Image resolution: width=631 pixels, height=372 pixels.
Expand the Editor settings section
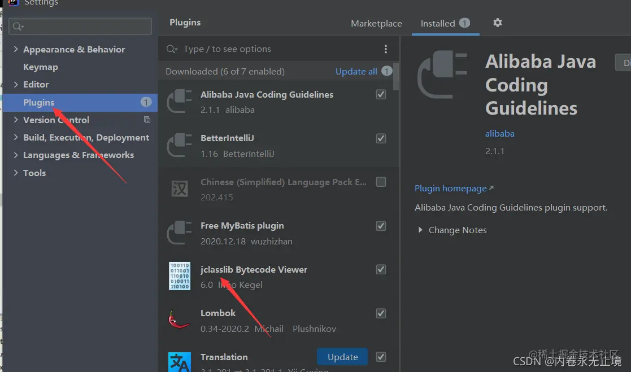(16, 85)
